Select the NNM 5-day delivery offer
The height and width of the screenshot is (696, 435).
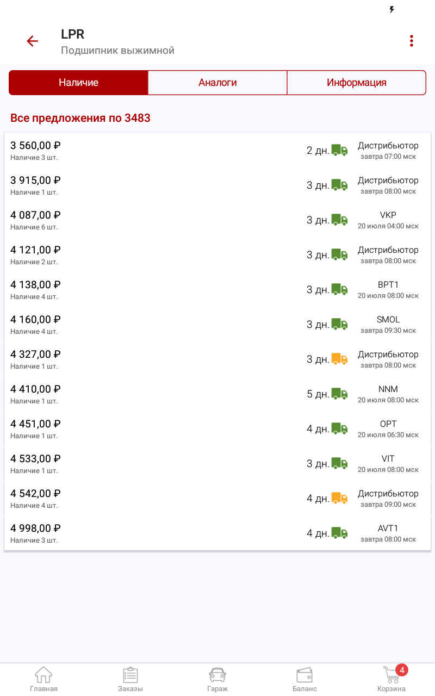(x=217, y=394)
